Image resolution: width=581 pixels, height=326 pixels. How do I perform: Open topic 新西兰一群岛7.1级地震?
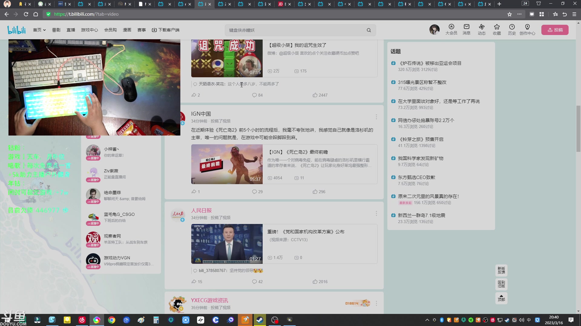click(x=421, y=215)
